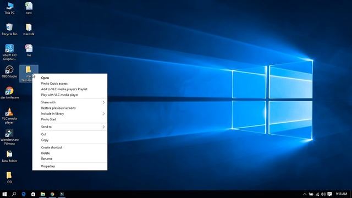Select the 'New folder' desktop icon

click(x=9, y=156)
